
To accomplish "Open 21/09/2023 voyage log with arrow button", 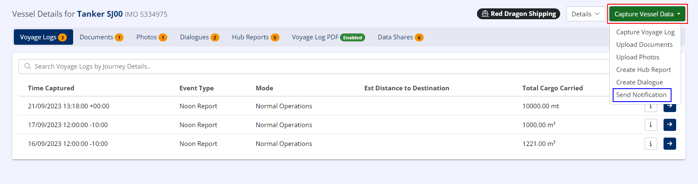I will click(669, 107).
